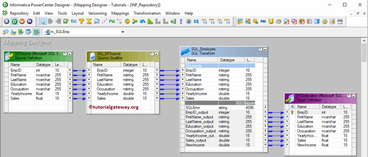368x157 pixels.
Task: Add an Aggregator transformation (sigma icon)
Action: click(x=89, y=22)
